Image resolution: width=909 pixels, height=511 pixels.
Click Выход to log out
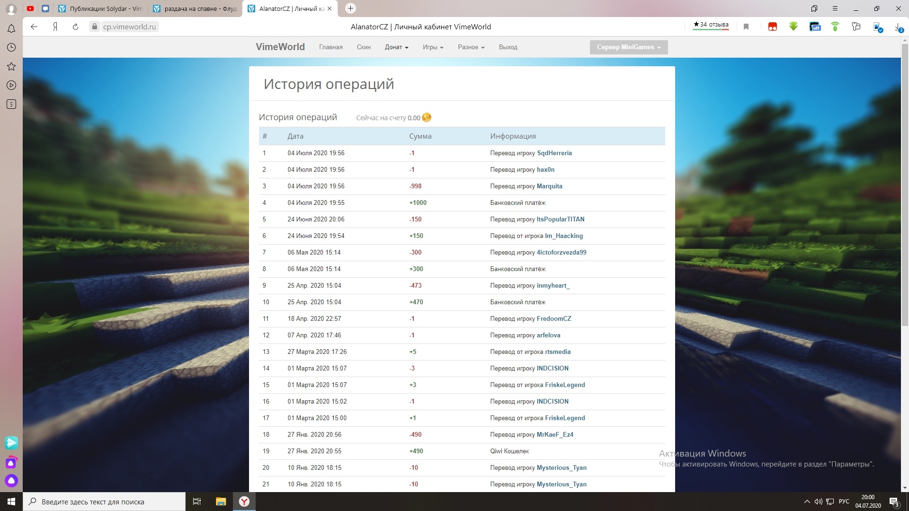508,47
